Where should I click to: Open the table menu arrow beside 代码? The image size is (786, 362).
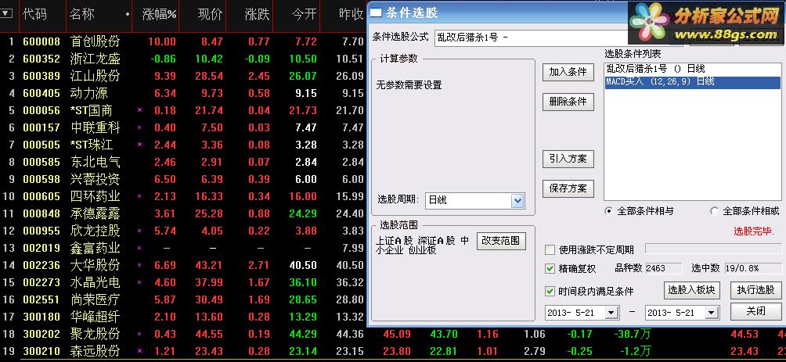(6, 14)
